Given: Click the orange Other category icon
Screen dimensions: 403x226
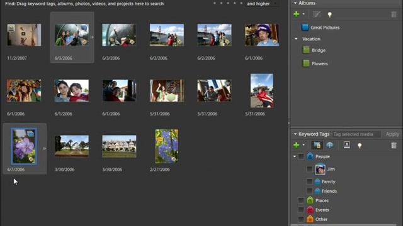Looking at the screenshot, I should click(310, 219).
